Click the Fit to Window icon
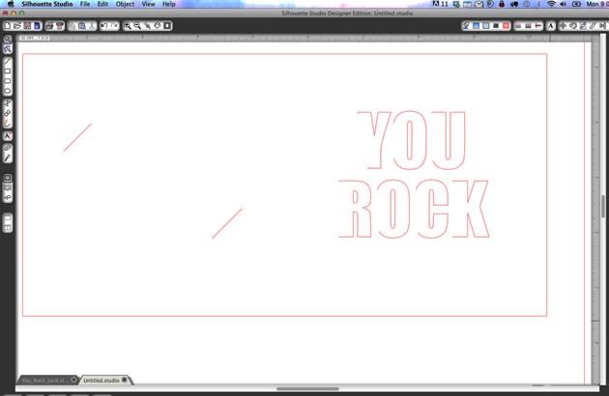609x396 pixels. pos(167,26)
